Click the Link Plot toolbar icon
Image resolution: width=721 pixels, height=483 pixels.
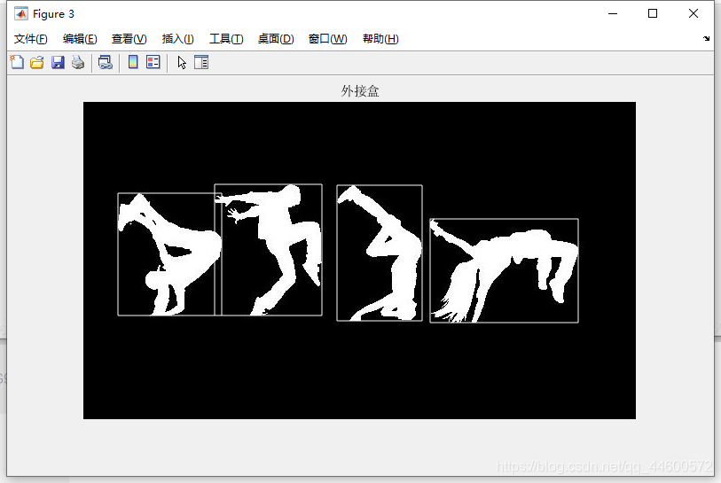click(106, 62)
